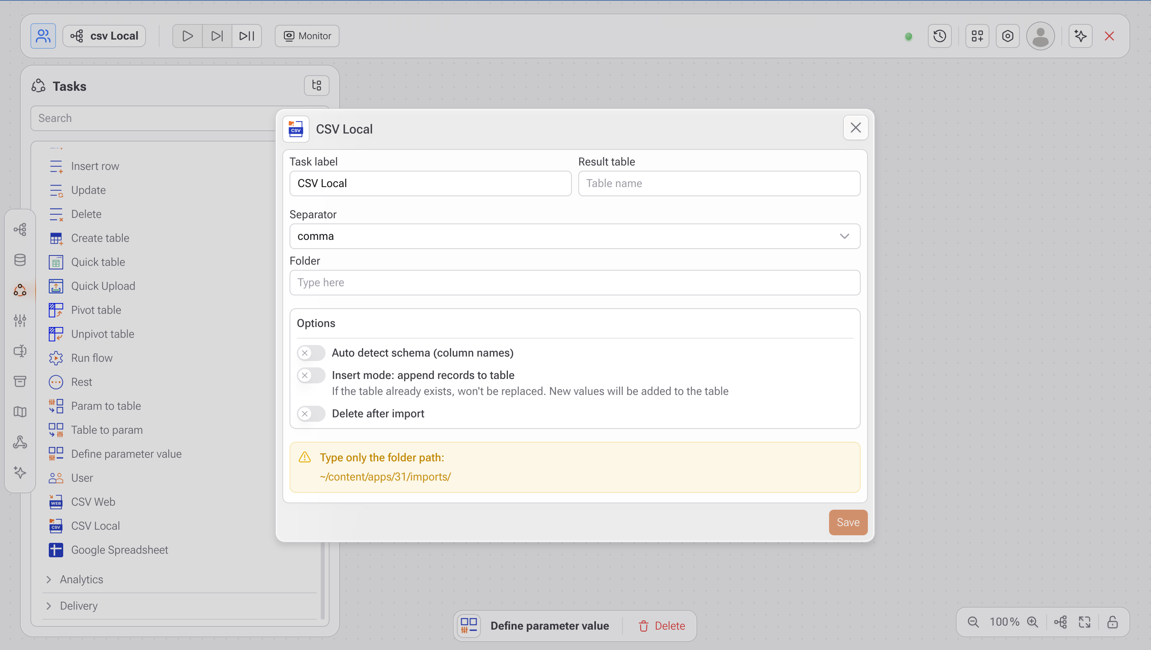Image resolution: width=1151 pixels, height=650 pixels.
Task: Open the Separator comma dropdown
Action: click(x=575, y=236)
